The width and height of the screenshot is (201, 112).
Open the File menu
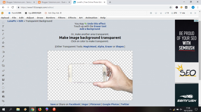(x=14, y=18)
